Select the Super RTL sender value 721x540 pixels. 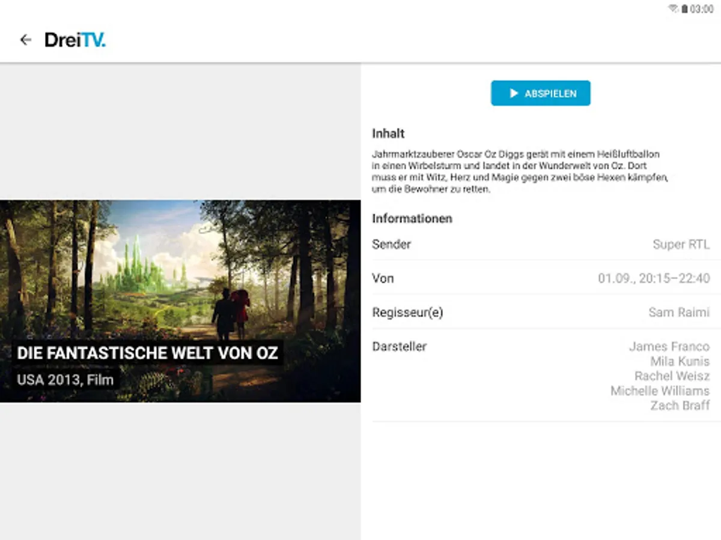(x=681, y=244)
